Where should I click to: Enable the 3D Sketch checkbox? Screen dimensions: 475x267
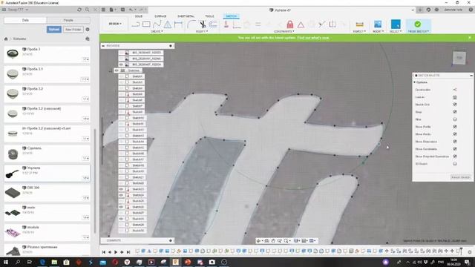[x=455, y=164]
